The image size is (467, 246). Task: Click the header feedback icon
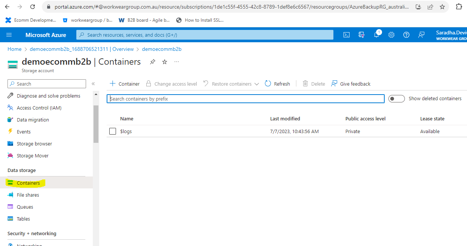421,35
